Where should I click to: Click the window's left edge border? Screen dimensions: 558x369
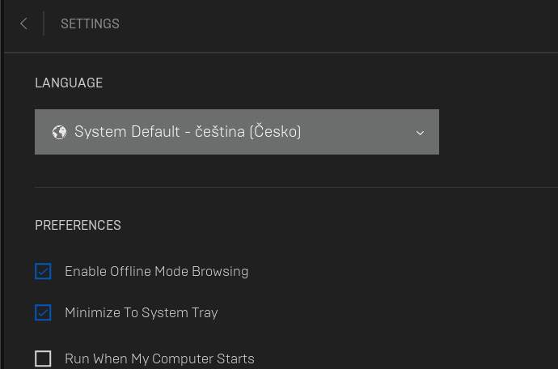point(2,202)
